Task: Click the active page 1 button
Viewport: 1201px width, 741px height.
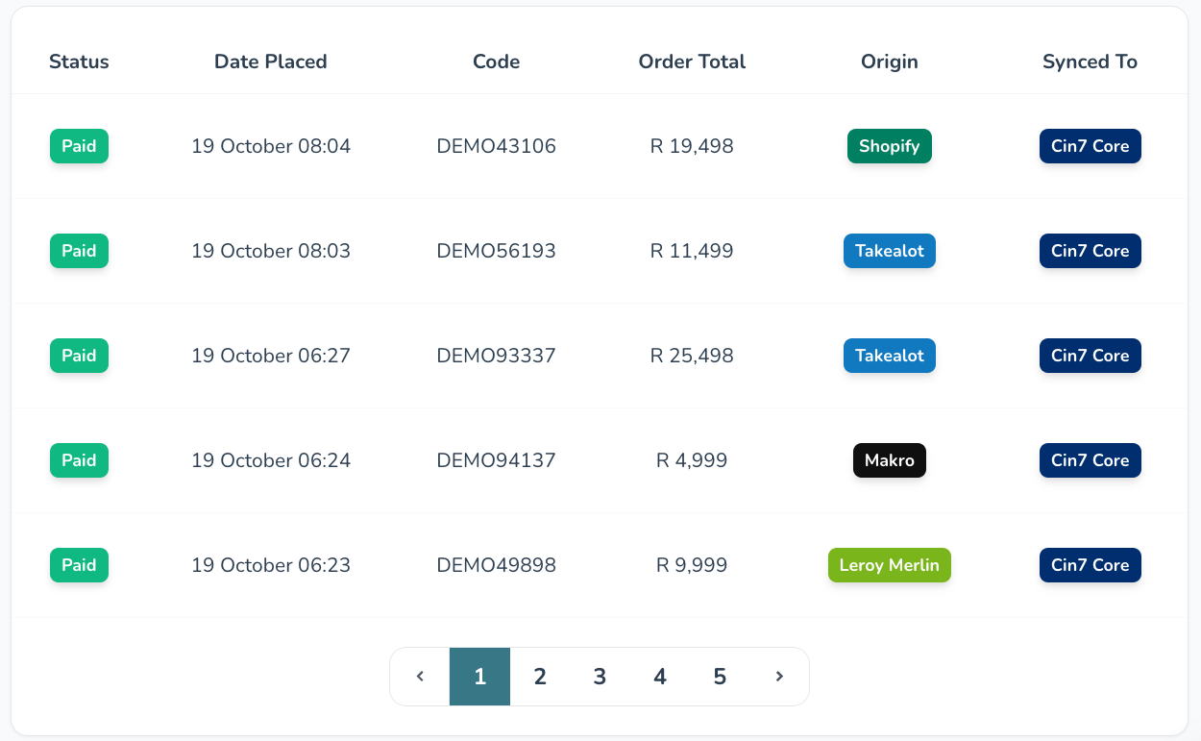Action: pyautogui.click(x=479, y=677)
